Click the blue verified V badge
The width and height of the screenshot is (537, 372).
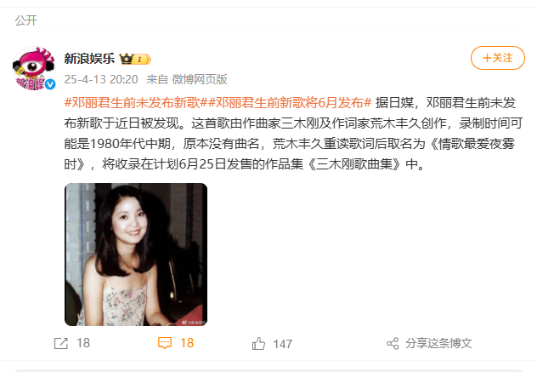coord(50,84)
